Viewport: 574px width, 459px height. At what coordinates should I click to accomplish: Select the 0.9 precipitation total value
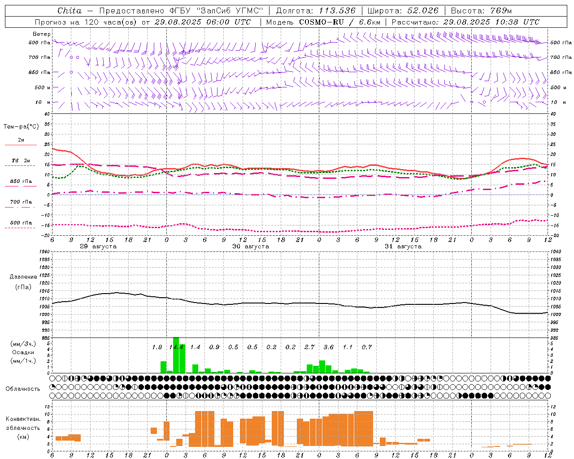coord(214,347)
